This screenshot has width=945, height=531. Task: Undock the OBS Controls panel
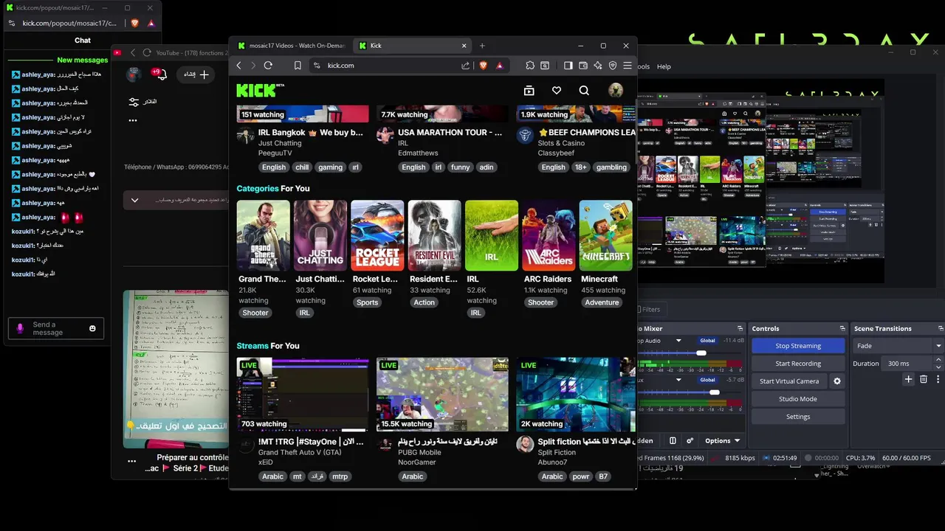click(842, 329)
